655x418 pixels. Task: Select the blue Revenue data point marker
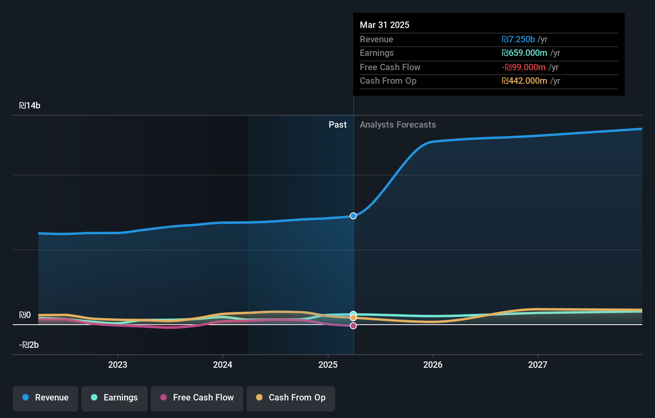(353, 216)
